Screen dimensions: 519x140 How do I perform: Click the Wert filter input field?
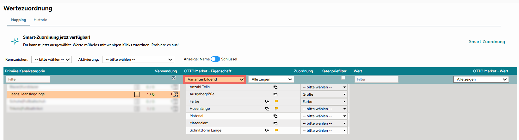[376, 79]
